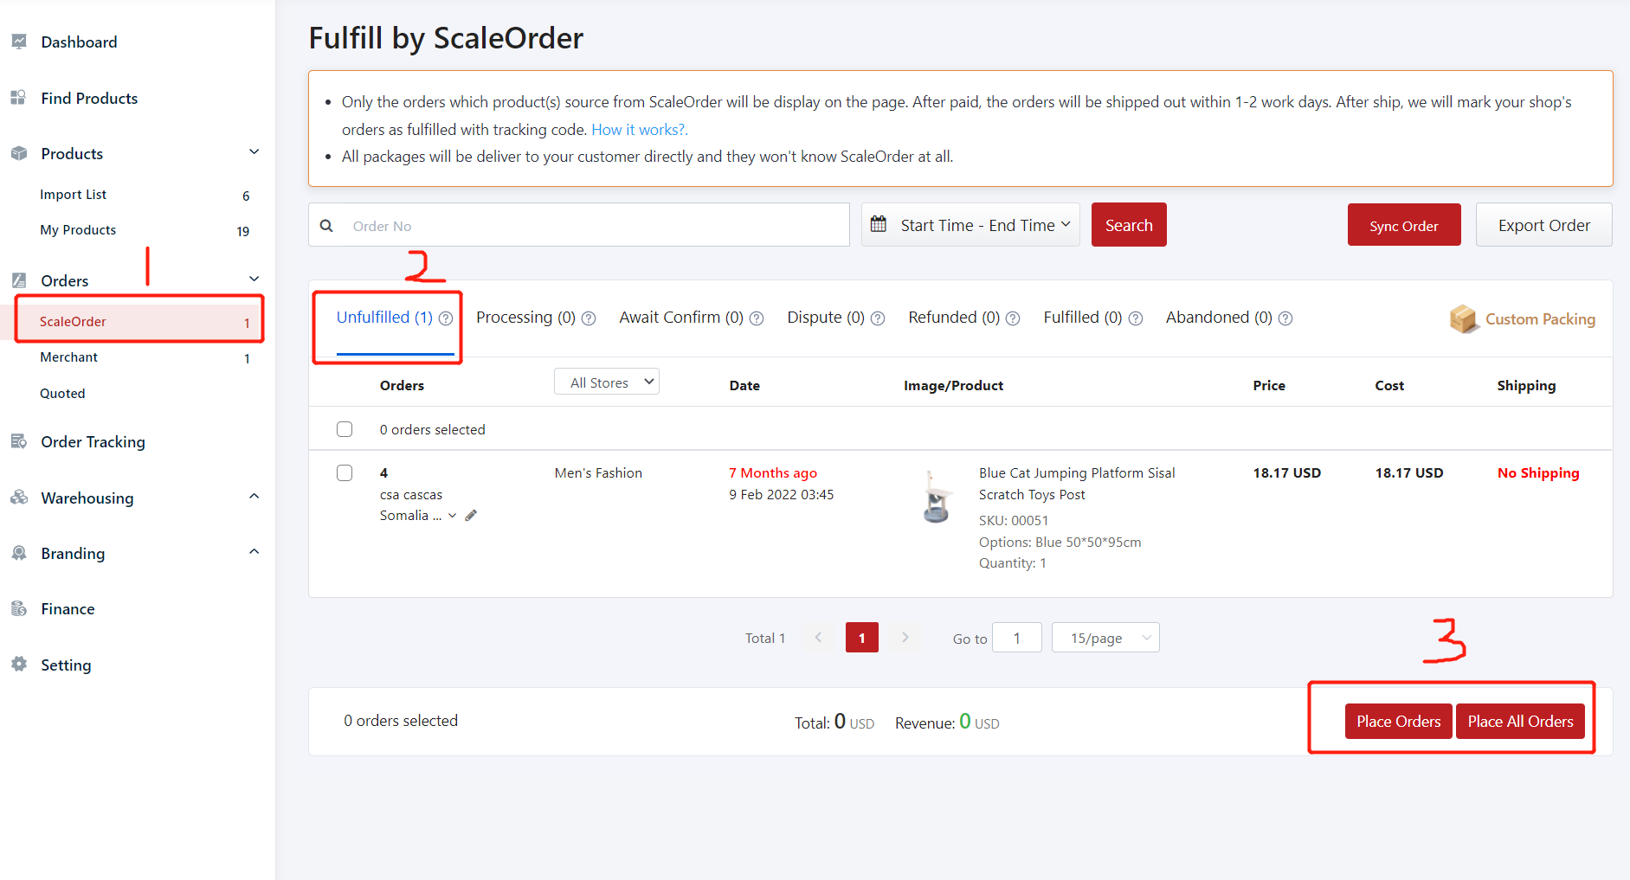
Task: Click the Blue Cat Jumping Platform product name
Action: (x=1077, y=484)
